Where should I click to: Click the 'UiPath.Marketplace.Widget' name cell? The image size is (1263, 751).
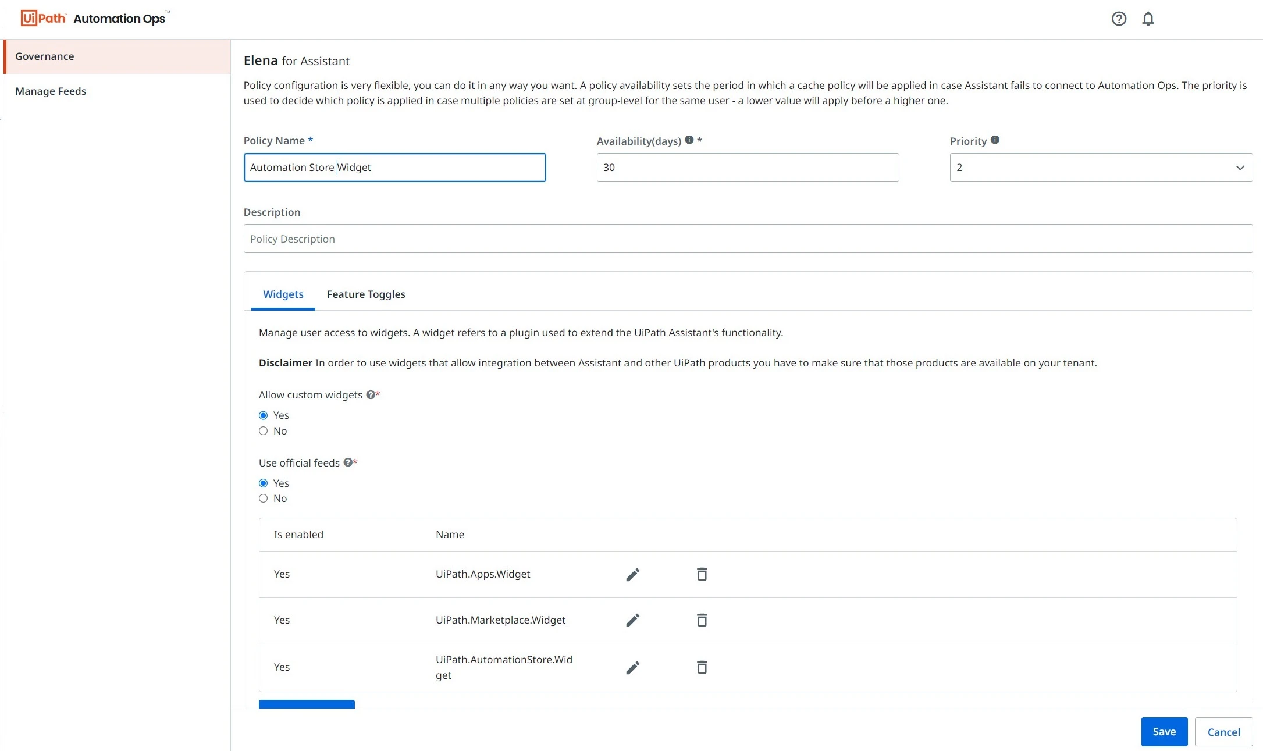[500, 620]
